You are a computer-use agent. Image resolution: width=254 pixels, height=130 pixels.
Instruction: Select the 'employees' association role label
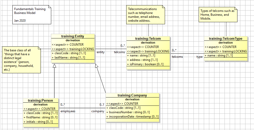coord(68,111)
